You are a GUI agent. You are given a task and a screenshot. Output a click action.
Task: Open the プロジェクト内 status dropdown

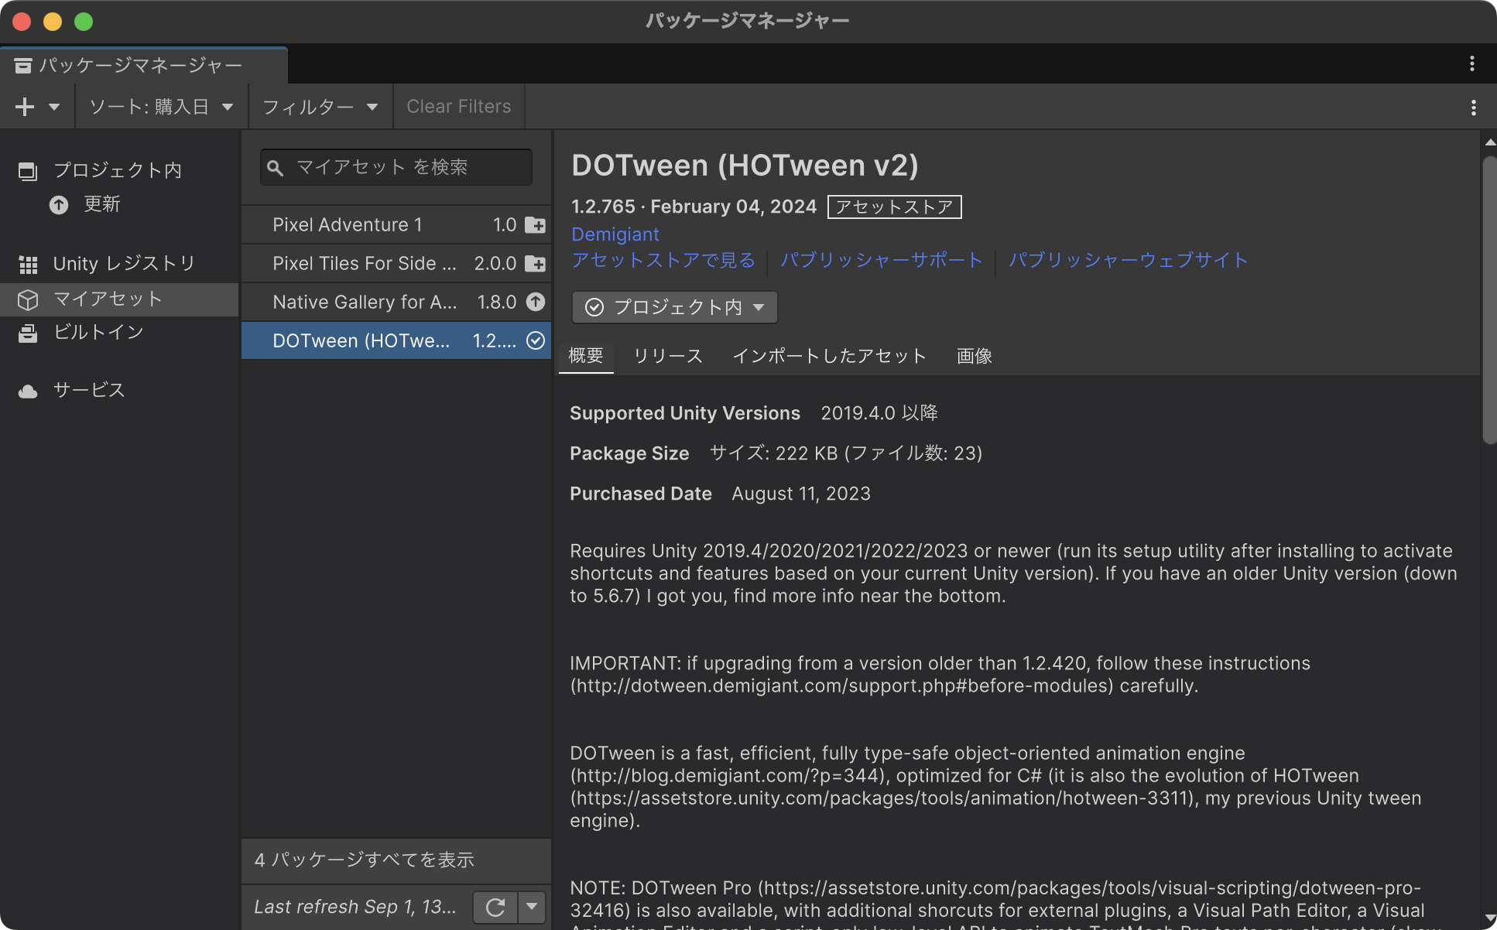pos(673,306)
